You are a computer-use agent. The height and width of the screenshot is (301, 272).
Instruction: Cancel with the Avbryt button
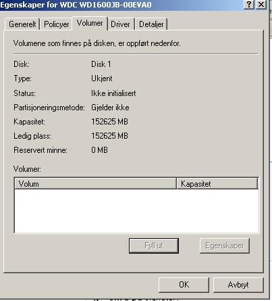click(x=238, y=285)
